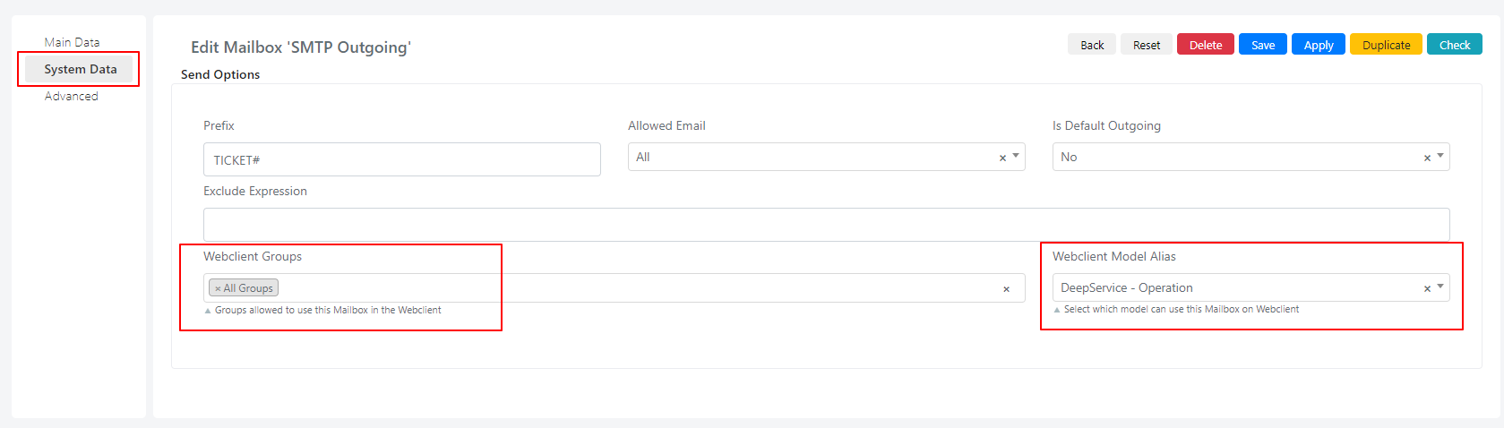Switch to the System Data tab
The height and width of the screenshot is (428, 1504).
80,69
